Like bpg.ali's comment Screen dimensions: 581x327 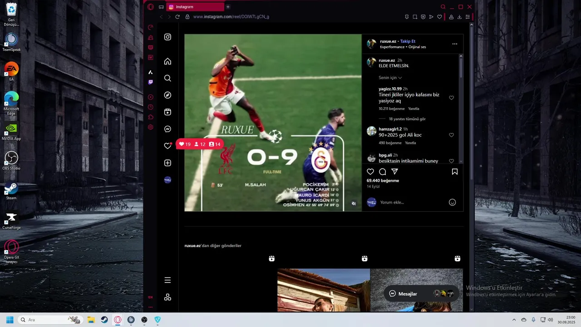(451, 161)
